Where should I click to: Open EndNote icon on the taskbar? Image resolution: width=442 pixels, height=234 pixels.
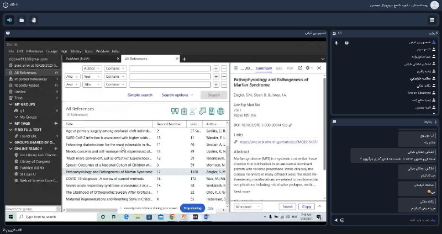pos(195,217)
